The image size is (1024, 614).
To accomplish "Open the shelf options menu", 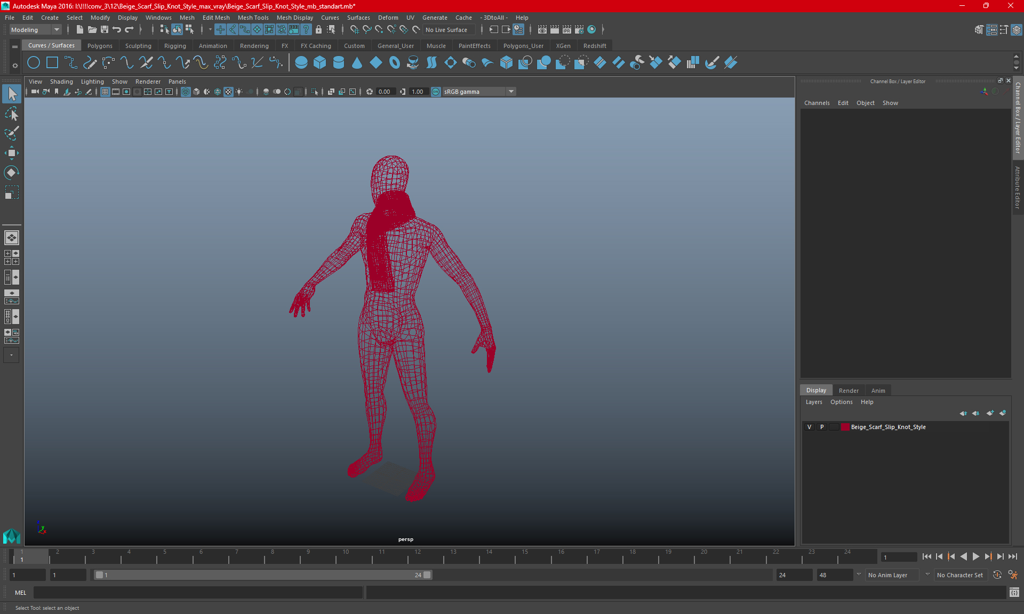I will pos(15,66).
